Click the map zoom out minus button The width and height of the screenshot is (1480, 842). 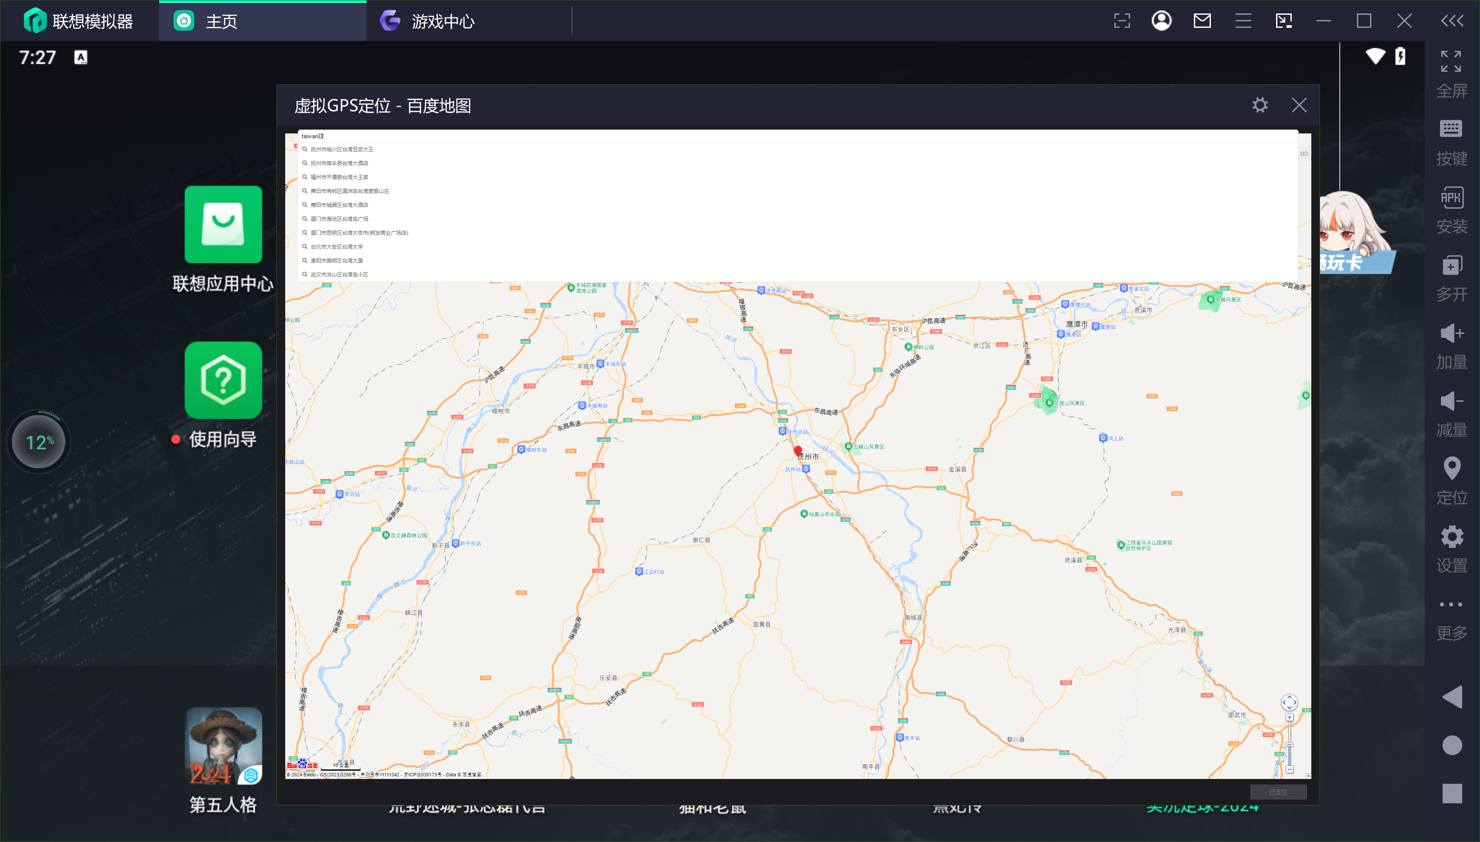point(1289,770)
